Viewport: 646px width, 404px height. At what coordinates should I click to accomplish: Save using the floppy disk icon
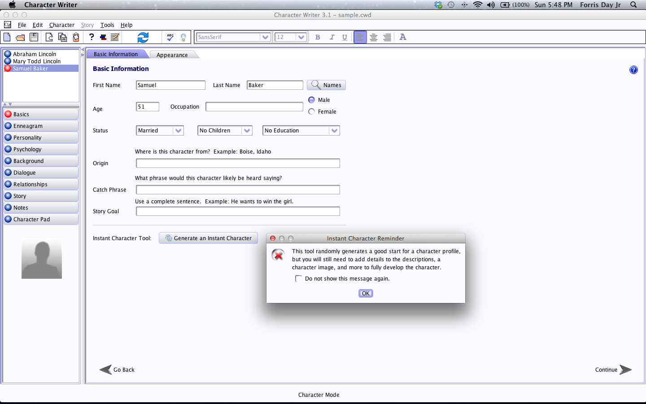(34, 37)
